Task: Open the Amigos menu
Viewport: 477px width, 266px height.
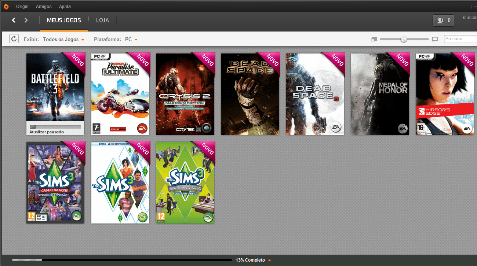Action: [44, 7]
